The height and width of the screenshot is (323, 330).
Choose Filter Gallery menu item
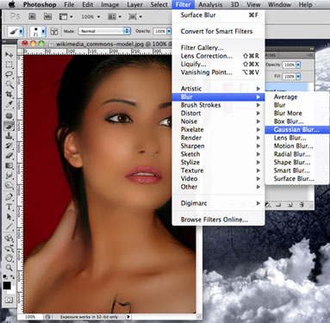coord(218,47)
